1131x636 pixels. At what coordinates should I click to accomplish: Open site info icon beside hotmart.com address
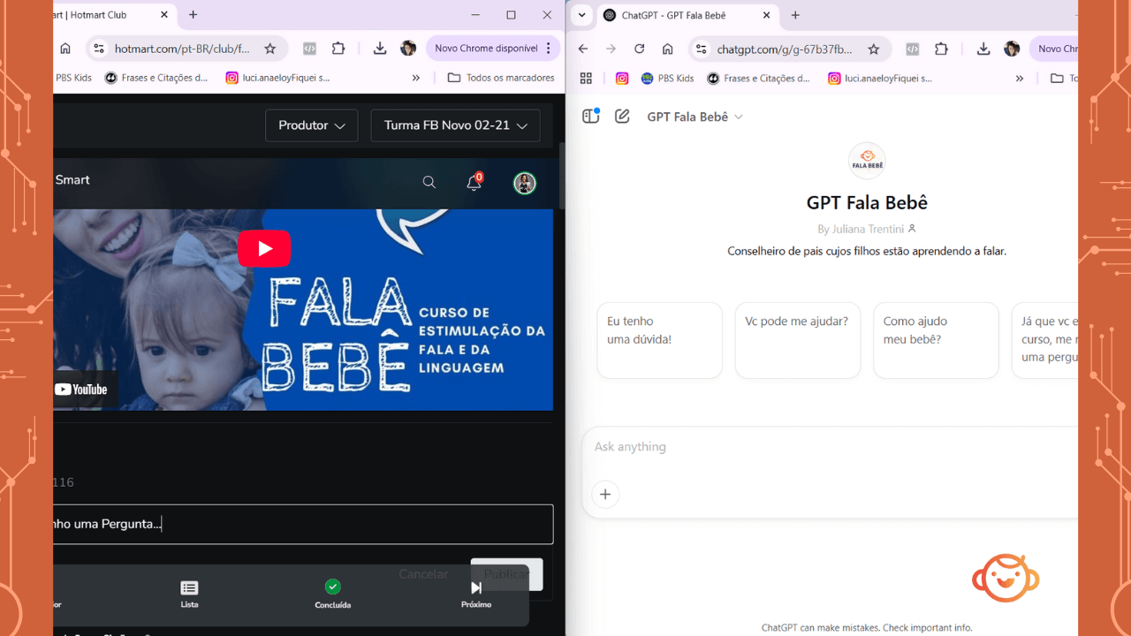coord(99,49)
